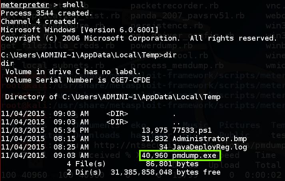
Task: Click the highlighted pmdump.exe file name
Action: pyautogui.click(x=195, y=156)
